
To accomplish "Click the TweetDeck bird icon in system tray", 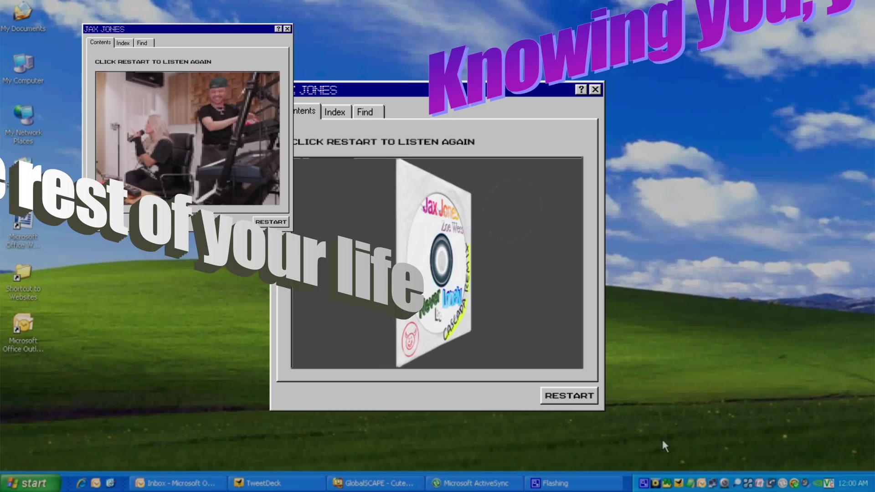I will pyautogui.click(x=679, y=483).
